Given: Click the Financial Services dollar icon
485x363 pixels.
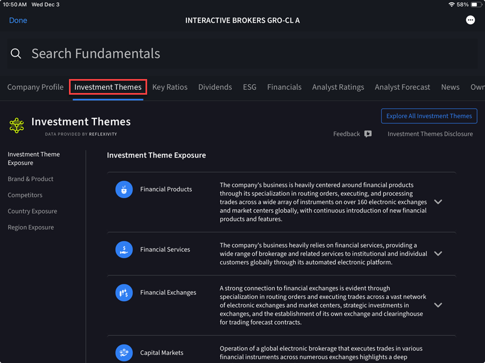Looking at the screenshot, I should 123,250.
